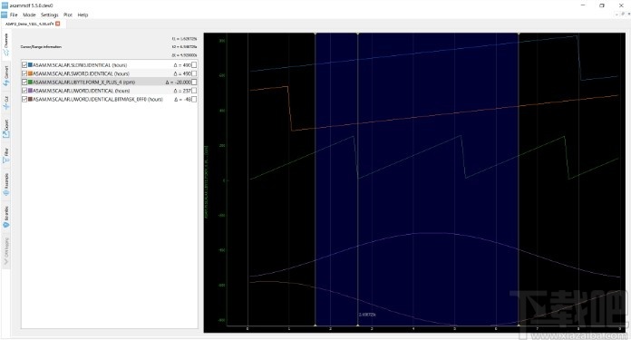Screen dimensions: 631x340
Task: Select the ASAM.M.SCALAR.UBYTE.FORM_X_PLUS_4 (rpm) channel
Action: tap(84, 83)
